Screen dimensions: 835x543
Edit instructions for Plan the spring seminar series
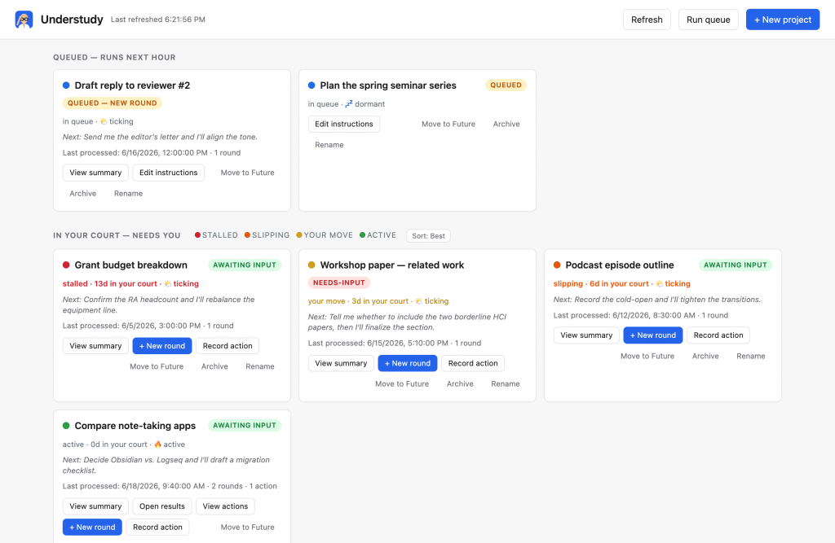pyautogui.click(x=343, y=124)
